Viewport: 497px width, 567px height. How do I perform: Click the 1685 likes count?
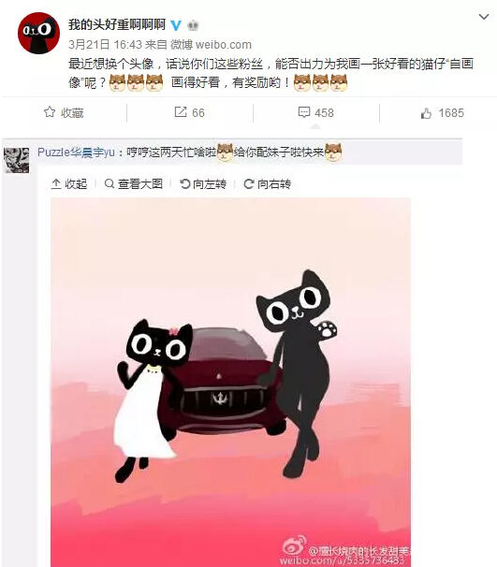451,113
